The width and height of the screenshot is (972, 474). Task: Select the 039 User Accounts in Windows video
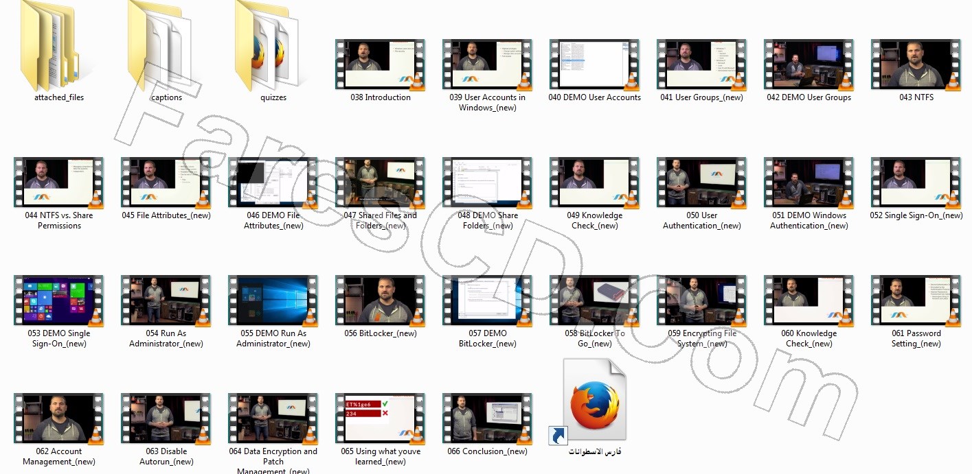point(488,64)
